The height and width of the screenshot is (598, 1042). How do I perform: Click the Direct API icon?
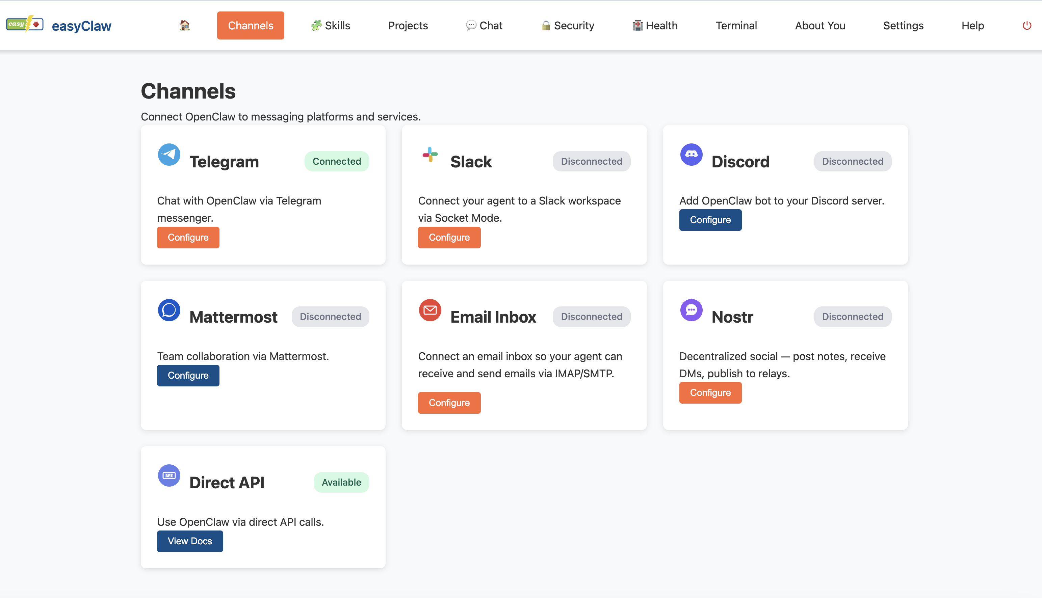click(x=169, y=475)
